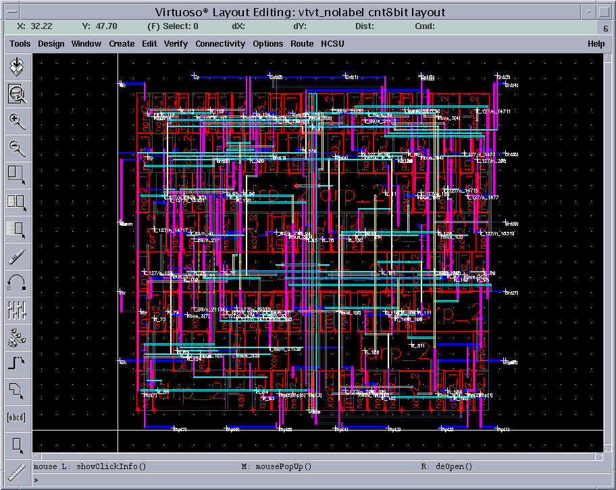Open the NCSU menu
Screen dimensions: 616x490
[332, 44]
